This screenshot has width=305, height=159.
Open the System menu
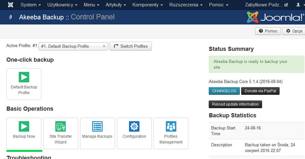click(x=31, y=5)
